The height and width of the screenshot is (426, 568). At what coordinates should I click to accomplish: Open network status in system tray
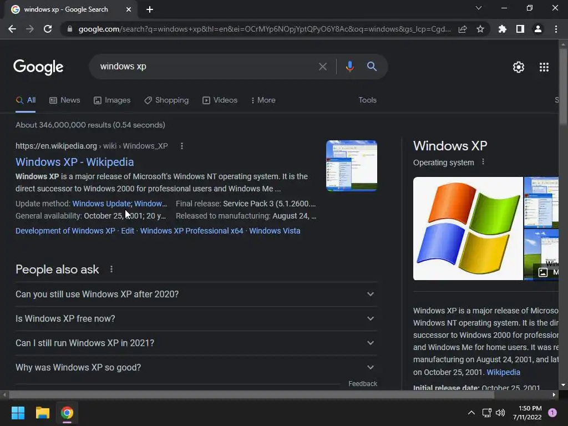[486, 413]
